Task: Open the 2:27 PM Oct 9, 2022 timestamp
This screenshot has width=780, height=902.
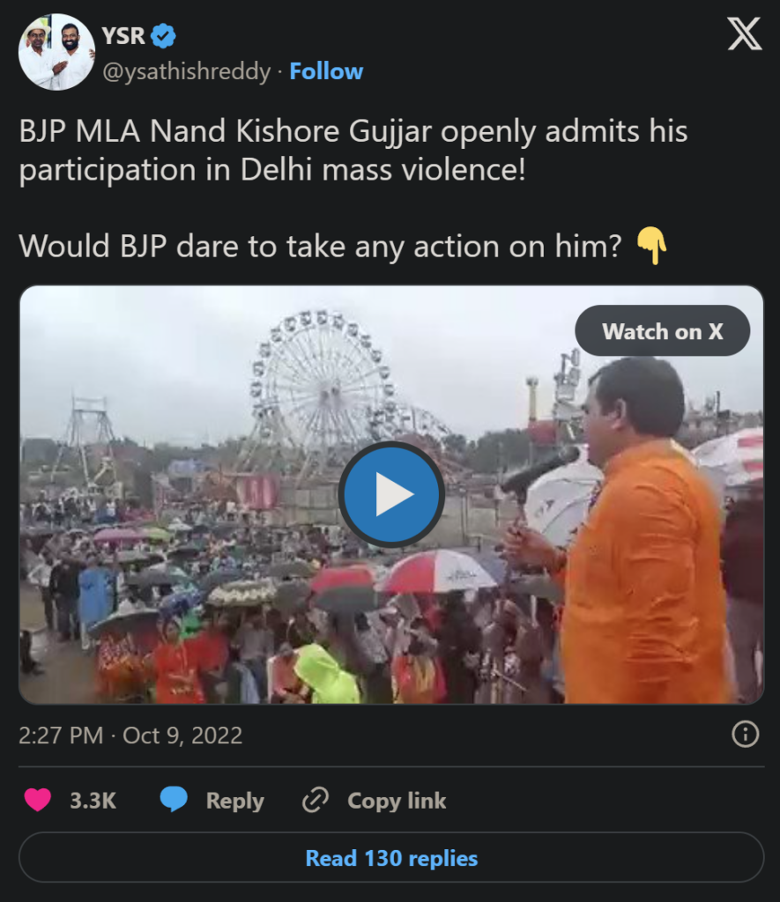Action: [130, 736]
